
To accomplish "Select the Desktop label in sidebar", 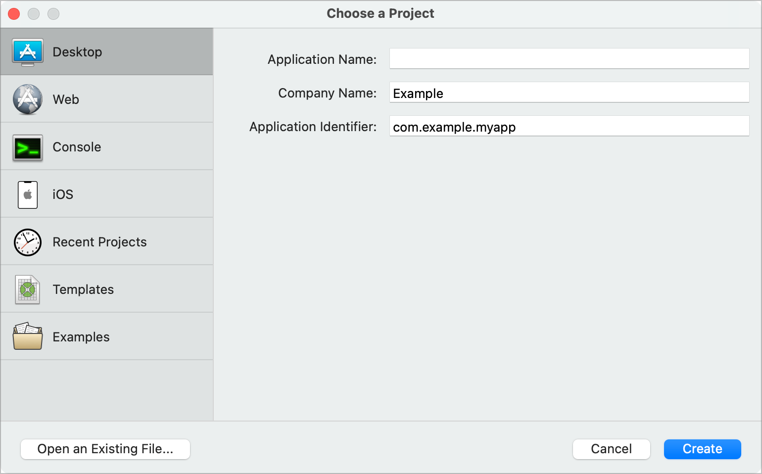I will pyautogui.click(x=77, y=52).
